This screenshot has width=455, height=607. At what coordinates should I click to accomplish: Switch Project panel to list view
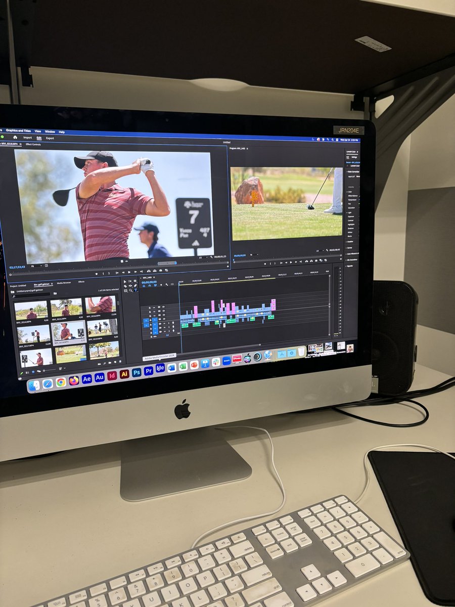pyautogui.click(x=27, y=372)
